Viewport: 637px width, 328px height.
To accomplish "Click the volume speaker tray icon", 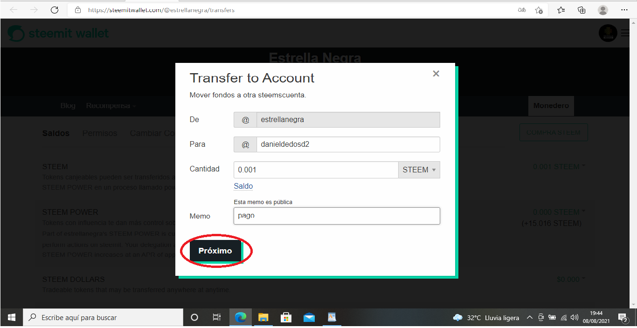I will click(575, 318).
